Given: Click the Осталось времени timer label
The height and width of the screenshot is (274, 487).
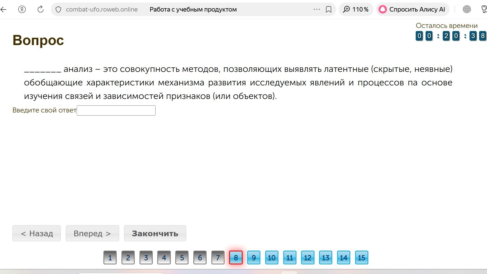Looking at the screenshot, I should (447, 26).
